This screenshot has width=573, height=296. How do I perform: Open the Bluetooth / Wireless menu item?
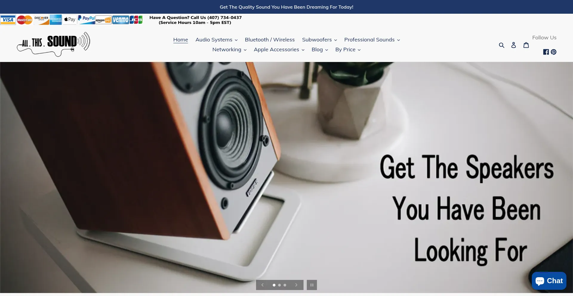(x=269, y=40)
